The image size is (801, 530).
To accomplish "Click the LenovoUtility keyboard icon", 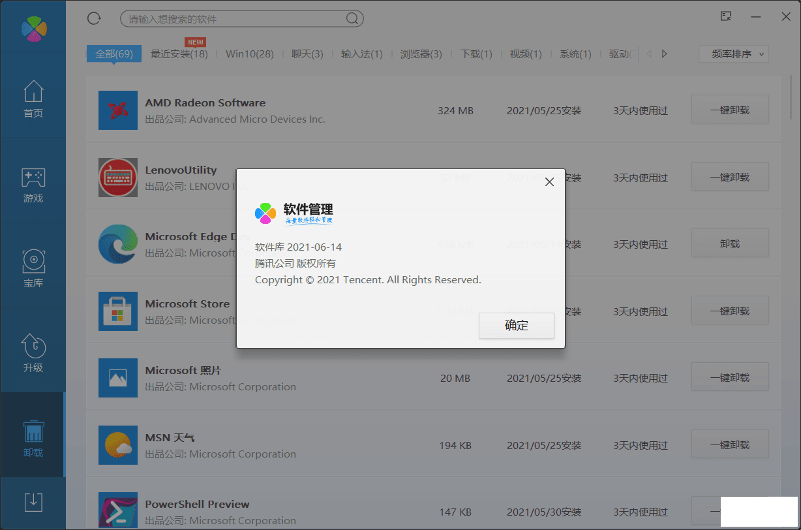I will (118, 177).
